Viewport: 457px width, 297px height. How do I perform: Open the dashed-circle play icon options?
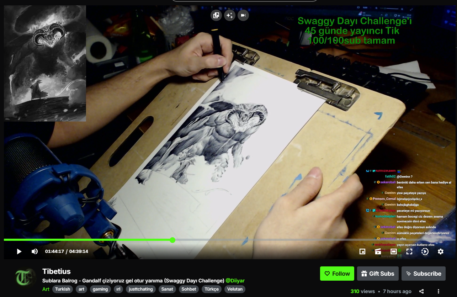click(x=425, y=251)
